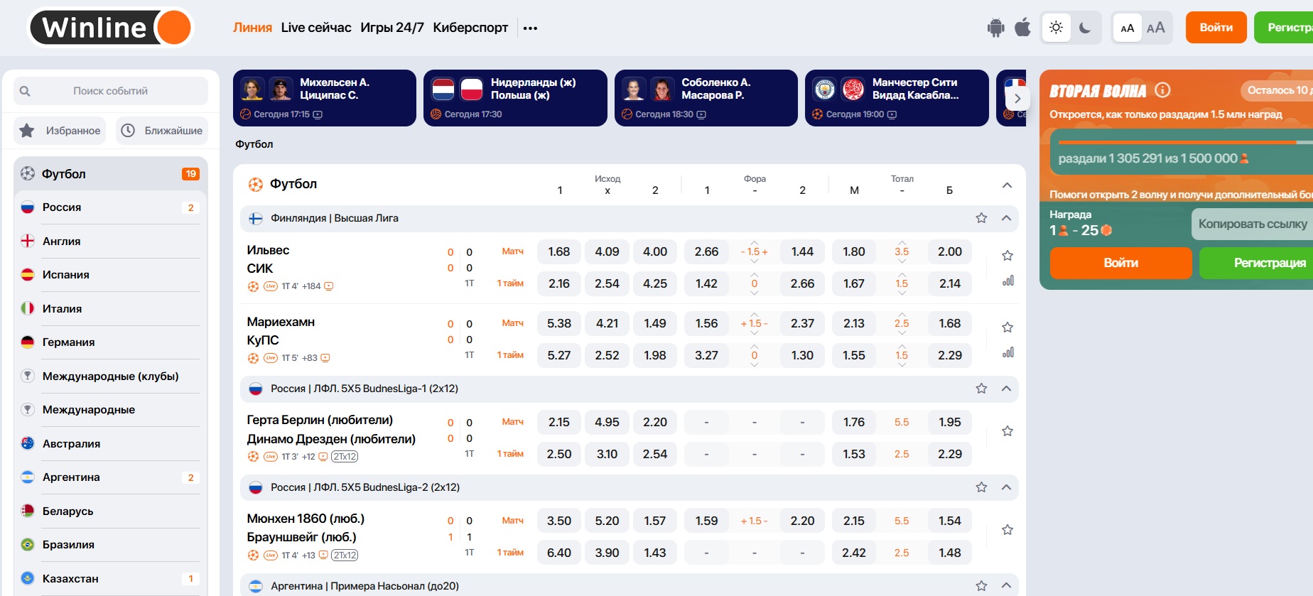Open the Live сейчас tab

pyautogui.click(x=315, y=28)
